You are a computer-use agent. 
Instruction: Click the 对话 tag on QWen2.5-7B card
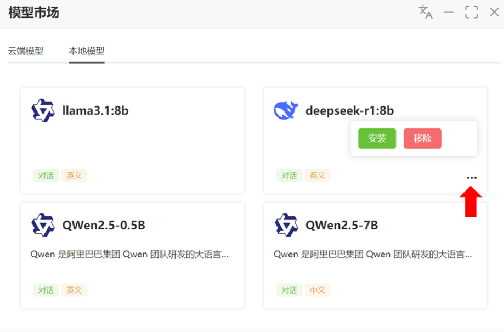(x=289, y=290)
